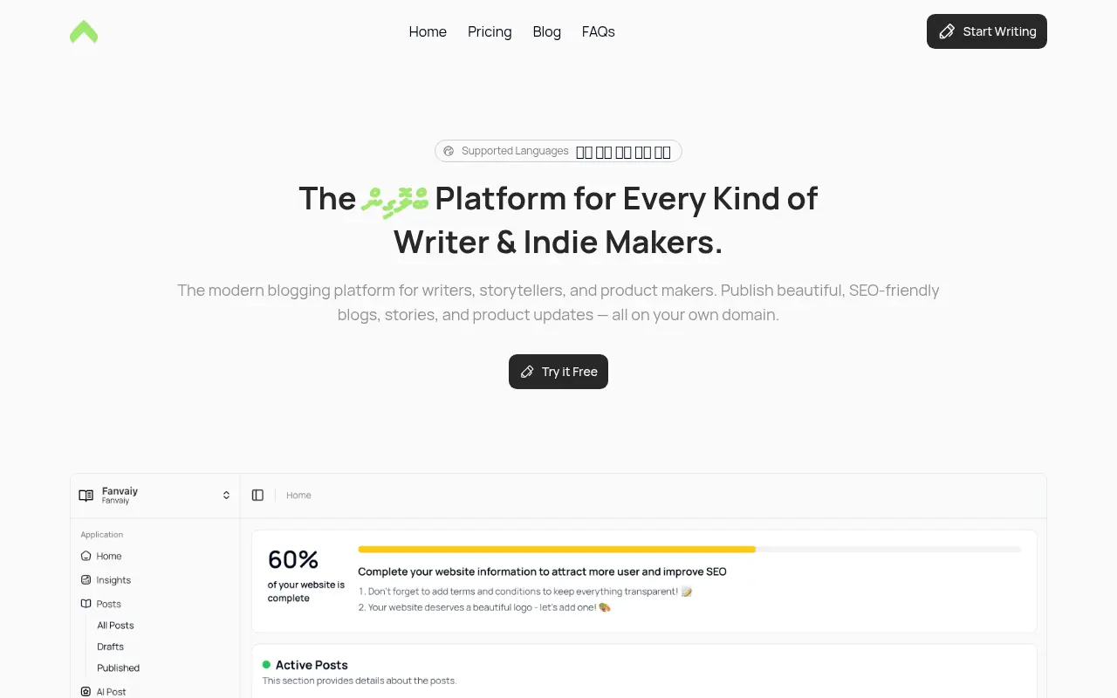
Task: Go to Blog in the top navigation
Action: point(547,31)
